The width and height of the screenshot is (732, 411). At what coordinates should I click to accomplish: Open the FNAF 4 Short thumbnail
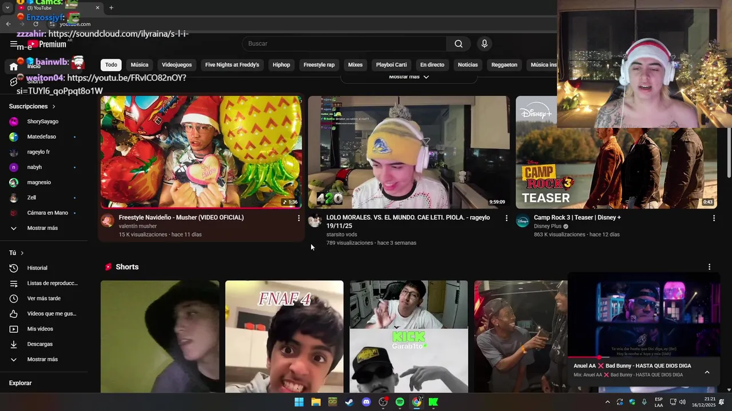[x=284, y=337]
